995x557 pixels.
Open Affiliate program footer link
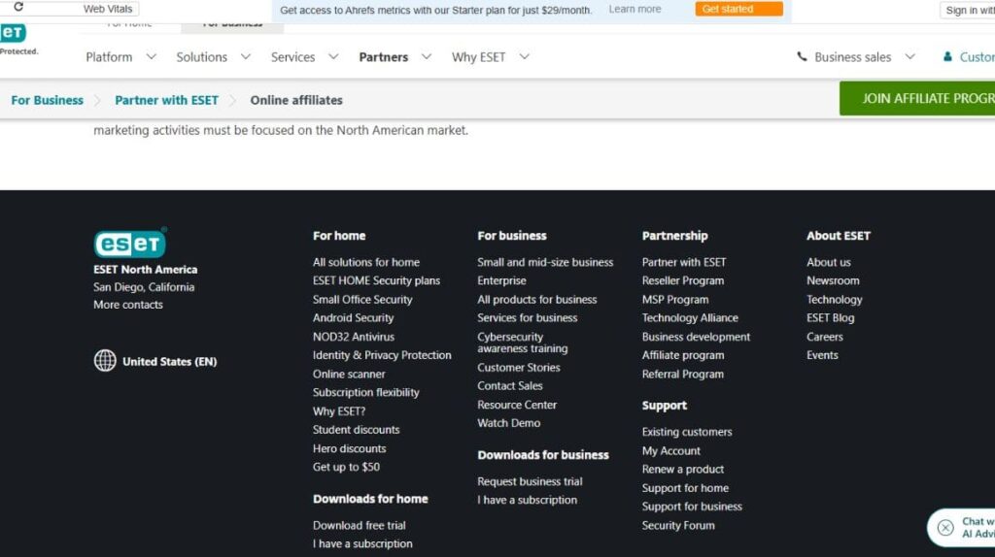point(683,355)
